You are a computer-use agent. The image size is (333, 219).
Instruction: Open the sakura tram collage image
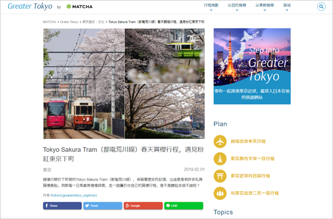124,83
